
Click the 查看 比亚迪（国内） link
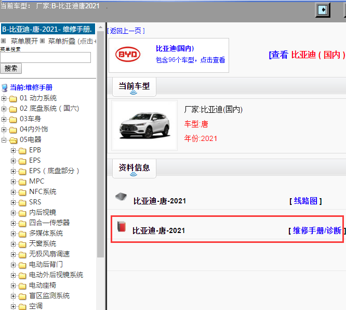point(307,55)
